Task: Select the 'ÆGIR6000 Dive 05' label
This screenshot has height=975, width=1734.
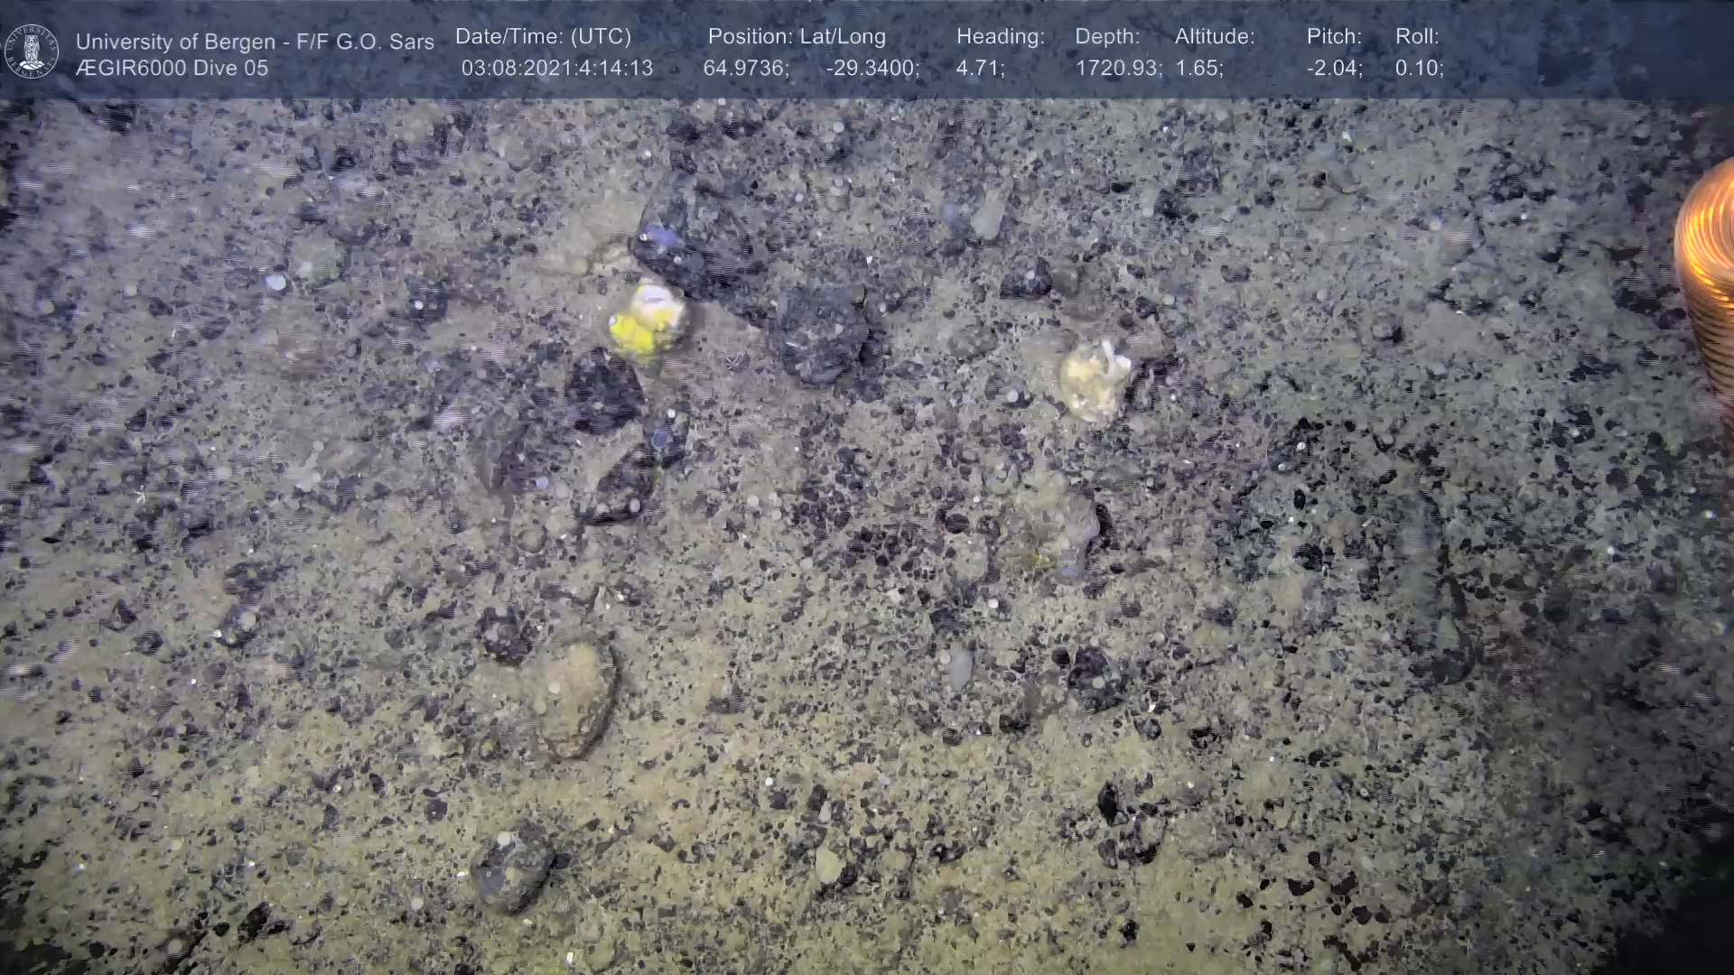Action: click(172, 69)
